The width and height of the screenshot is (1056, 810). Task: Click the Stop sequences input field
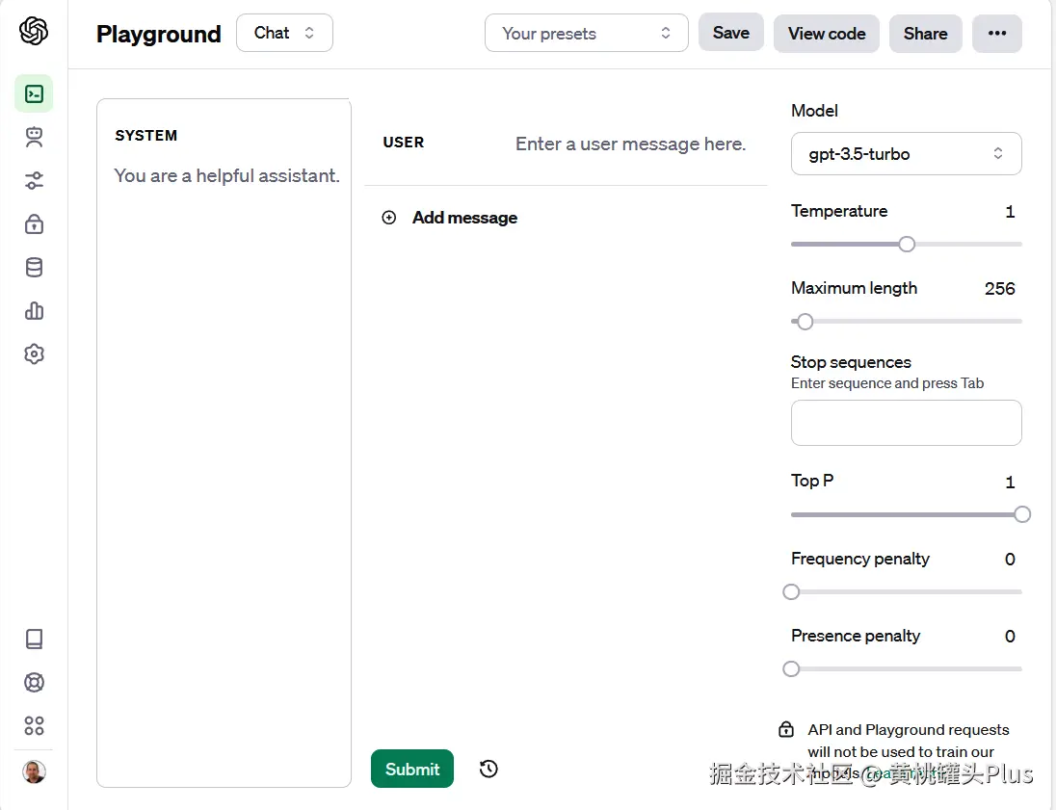906,423
